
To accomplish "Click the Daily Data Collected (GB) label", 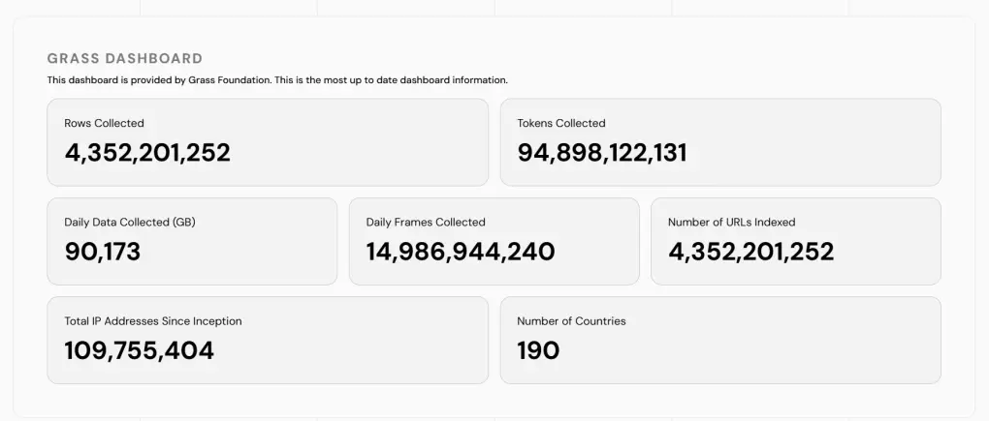I will (x=130, y=223).
